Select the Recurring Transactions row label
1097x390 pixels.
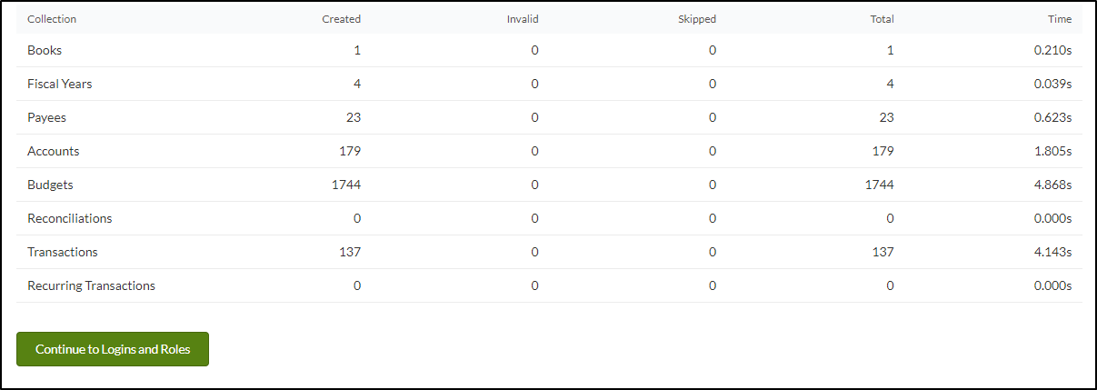click(91, 286)
